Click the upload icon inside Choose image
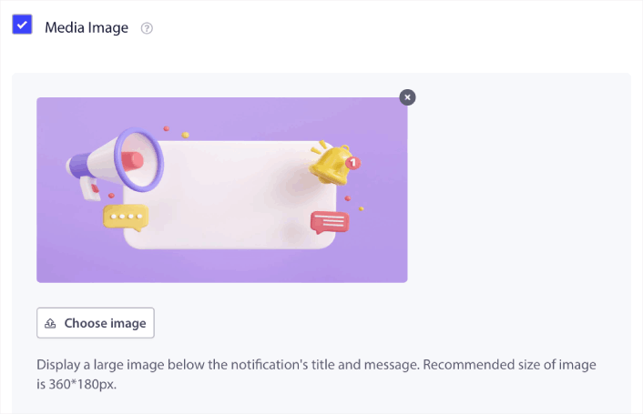The height and width of the screenshot is (414, 643). point(51,323)
